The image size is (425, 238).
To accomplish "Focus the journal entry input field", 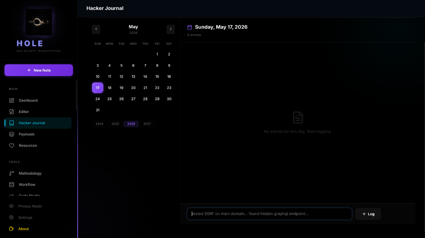I will tap(269, 214).
